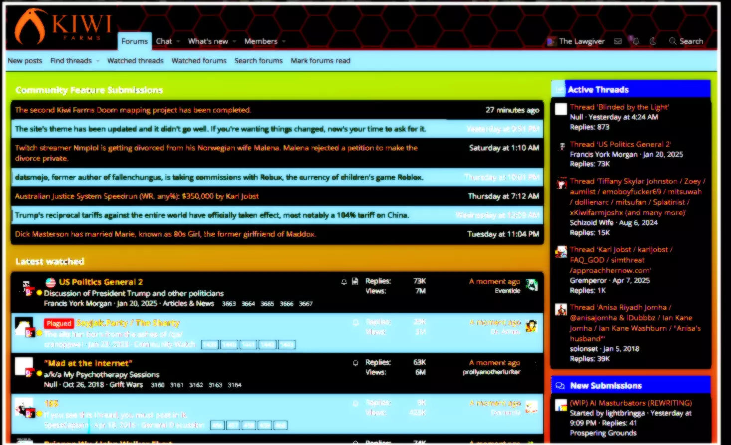Expand the What's new dropdown arrow
The height and width of the screenshot is (445, 731).
[x=234, y=41]
